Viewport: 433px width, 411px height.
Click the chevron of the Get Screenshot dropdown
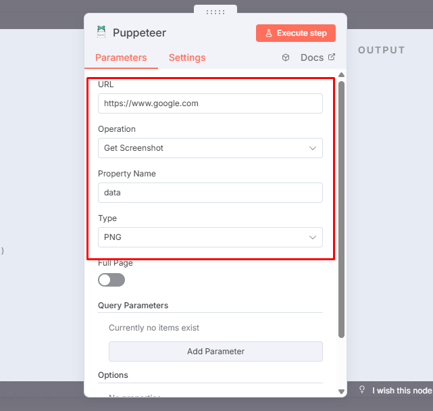(x=313, y=148)
